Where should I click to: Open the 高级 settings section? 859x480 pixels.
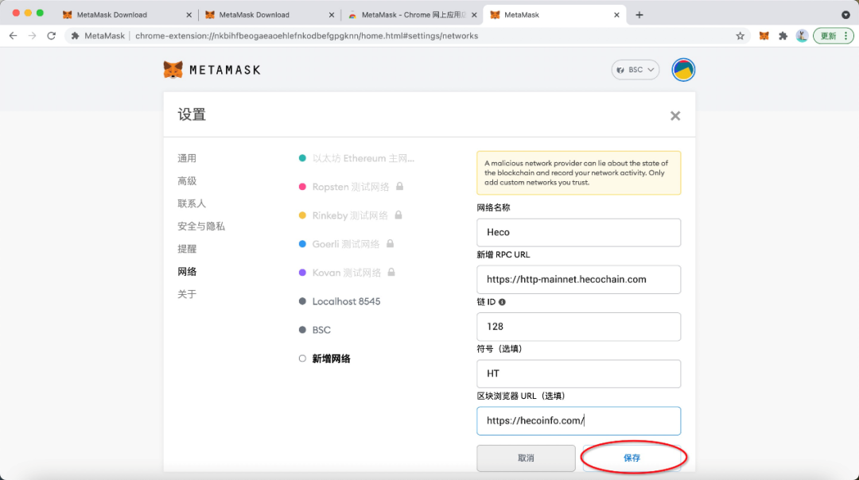187,181
